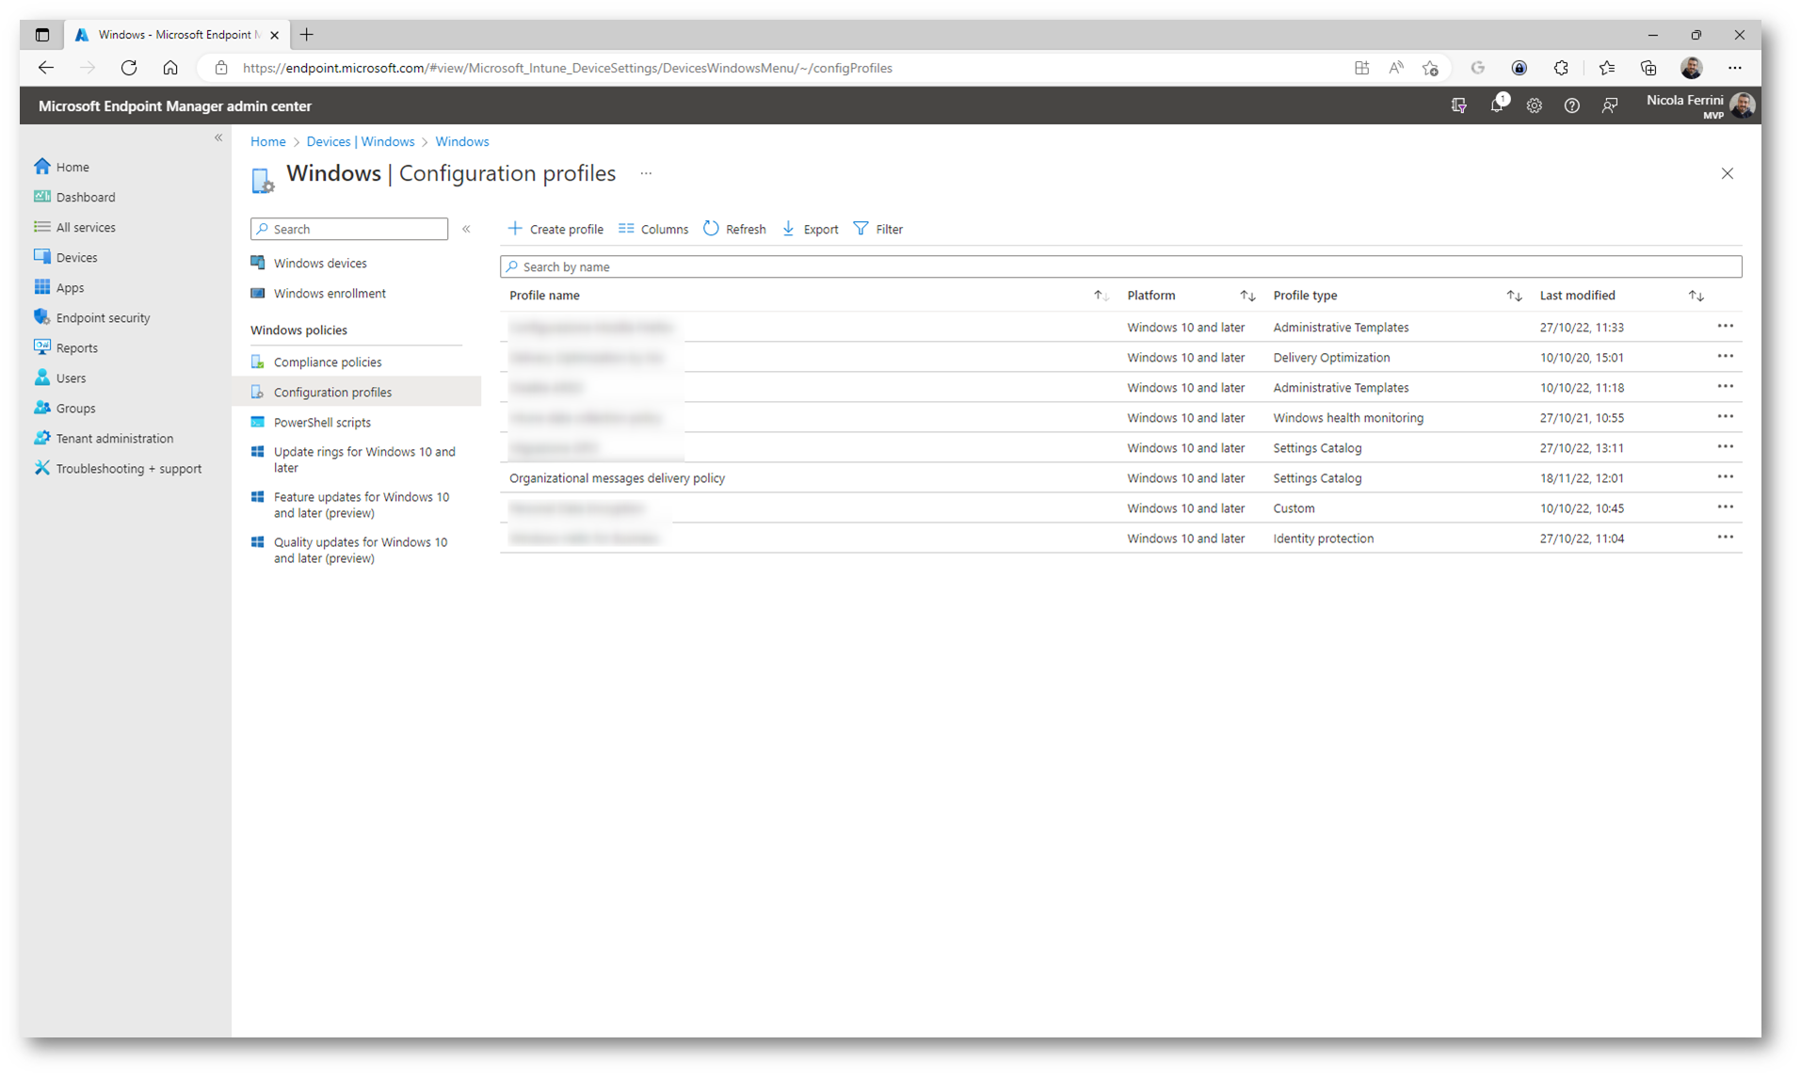
Task: Click the address bar URL
Action: [568, 68]
